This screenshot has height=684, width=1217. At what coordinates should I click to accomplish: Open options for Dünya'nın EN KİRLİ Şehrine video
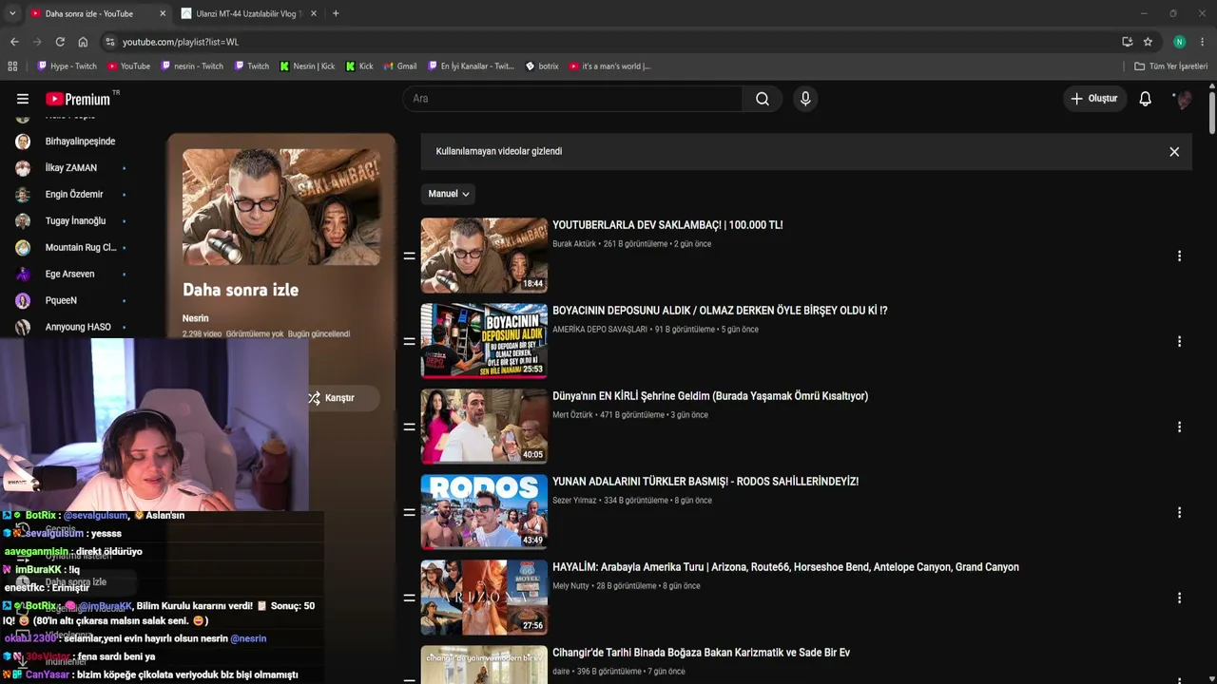(1179, 427)
